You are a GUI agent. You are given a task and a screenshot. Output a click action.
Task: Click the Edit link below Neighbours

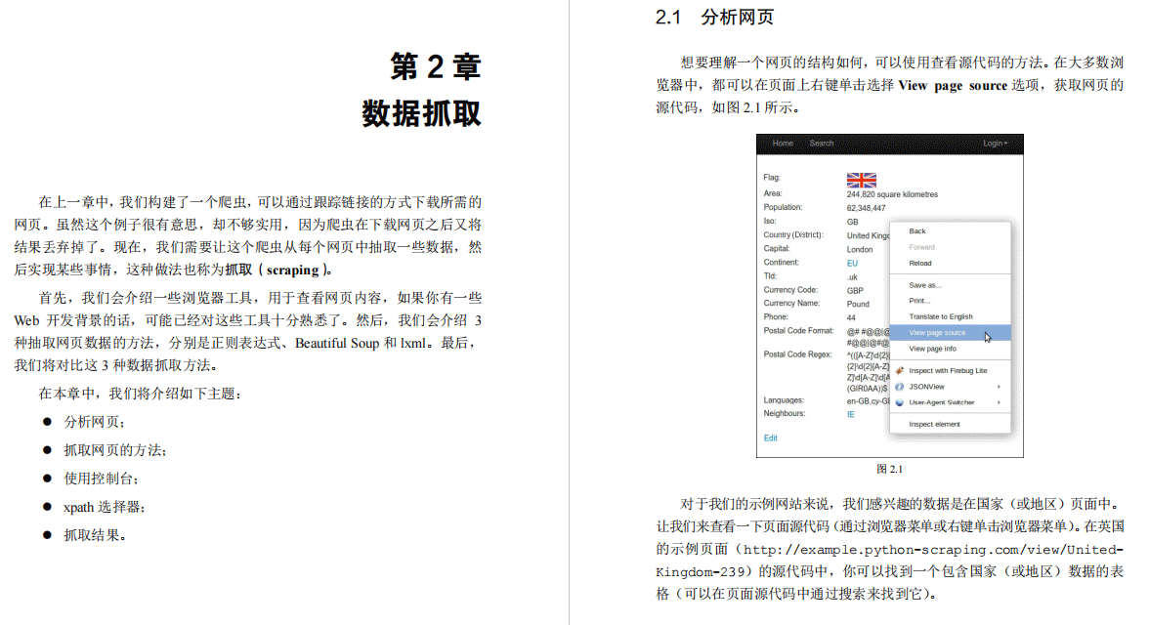click(x=770, y=438)
